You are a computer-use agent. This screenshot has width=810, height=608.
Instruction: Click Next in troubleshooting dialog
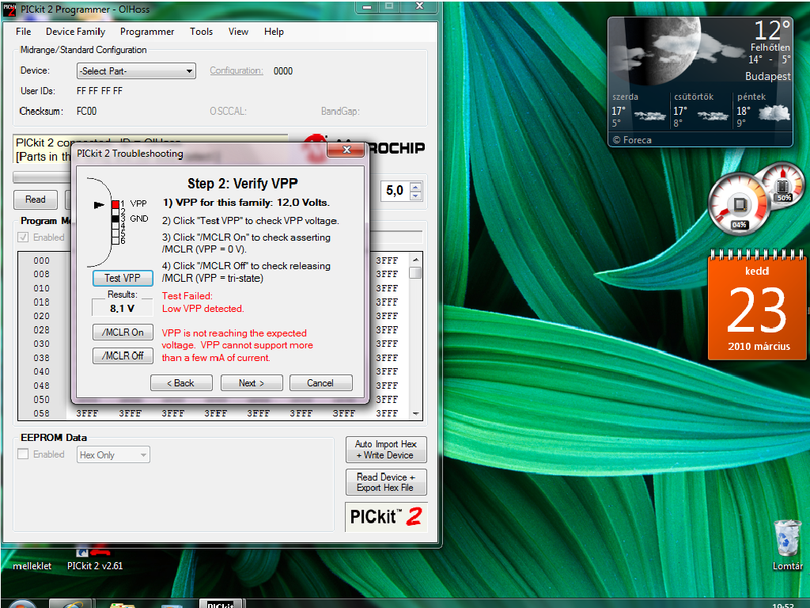click(252, 383)
